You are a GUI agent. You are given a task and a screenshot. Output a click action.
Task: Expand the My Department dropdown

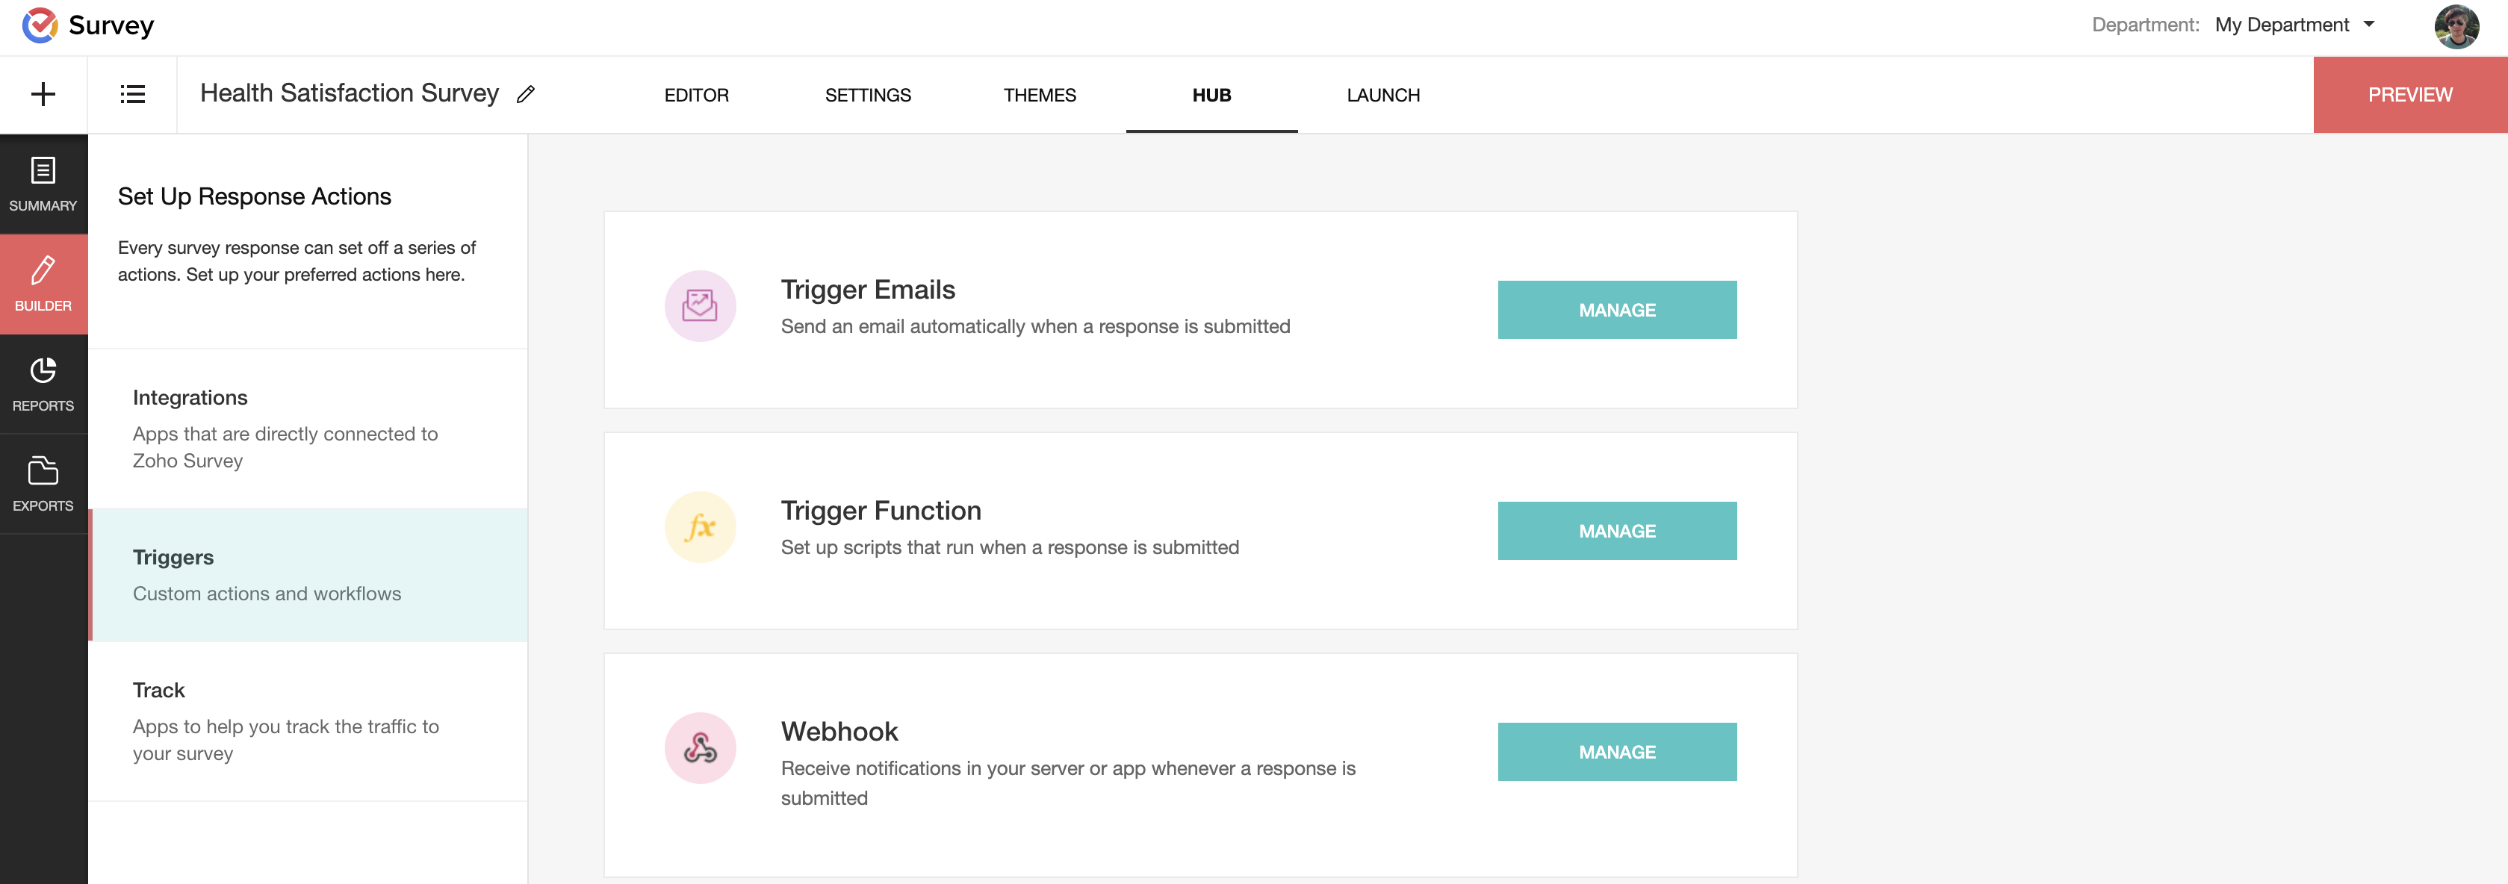click(2295, 25)
